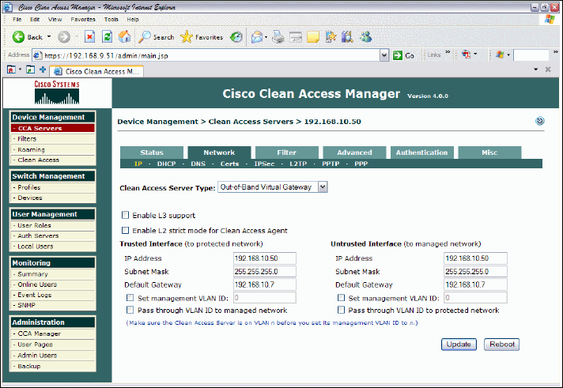Check trusted interface Set management VLAN ID
Viewport: 563px width, 388px height.
pyautogui.click(x=130, y=298)
